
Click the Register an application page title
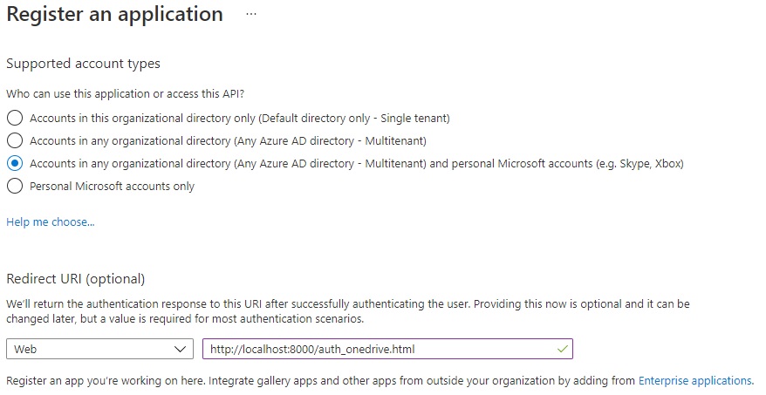pos(114,15)
